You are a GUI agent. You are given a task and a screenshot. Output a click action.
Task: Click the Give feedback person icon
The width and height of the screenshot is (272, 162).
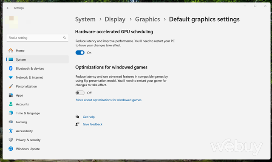[x=77, y=124]
